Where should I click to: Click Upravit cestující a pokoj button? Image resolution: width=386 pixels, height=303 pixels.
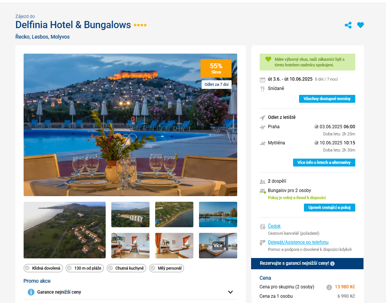[x=329, y=207]
